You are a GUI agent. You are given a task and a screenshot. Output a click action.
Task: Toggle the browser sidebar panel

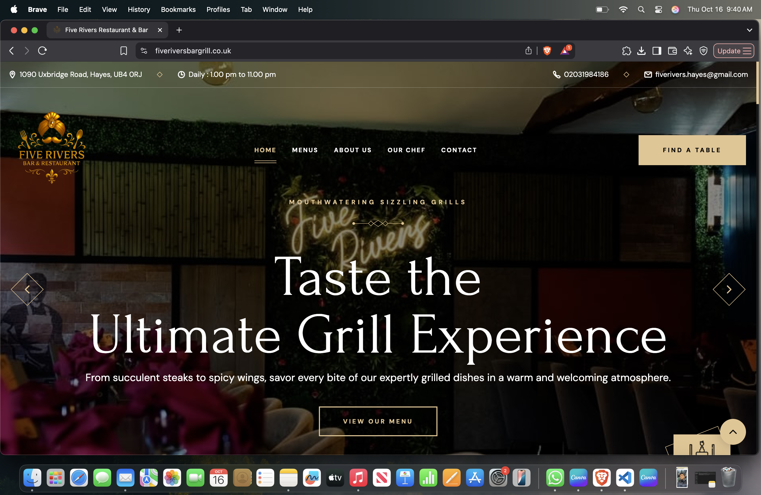click(657, 50)
